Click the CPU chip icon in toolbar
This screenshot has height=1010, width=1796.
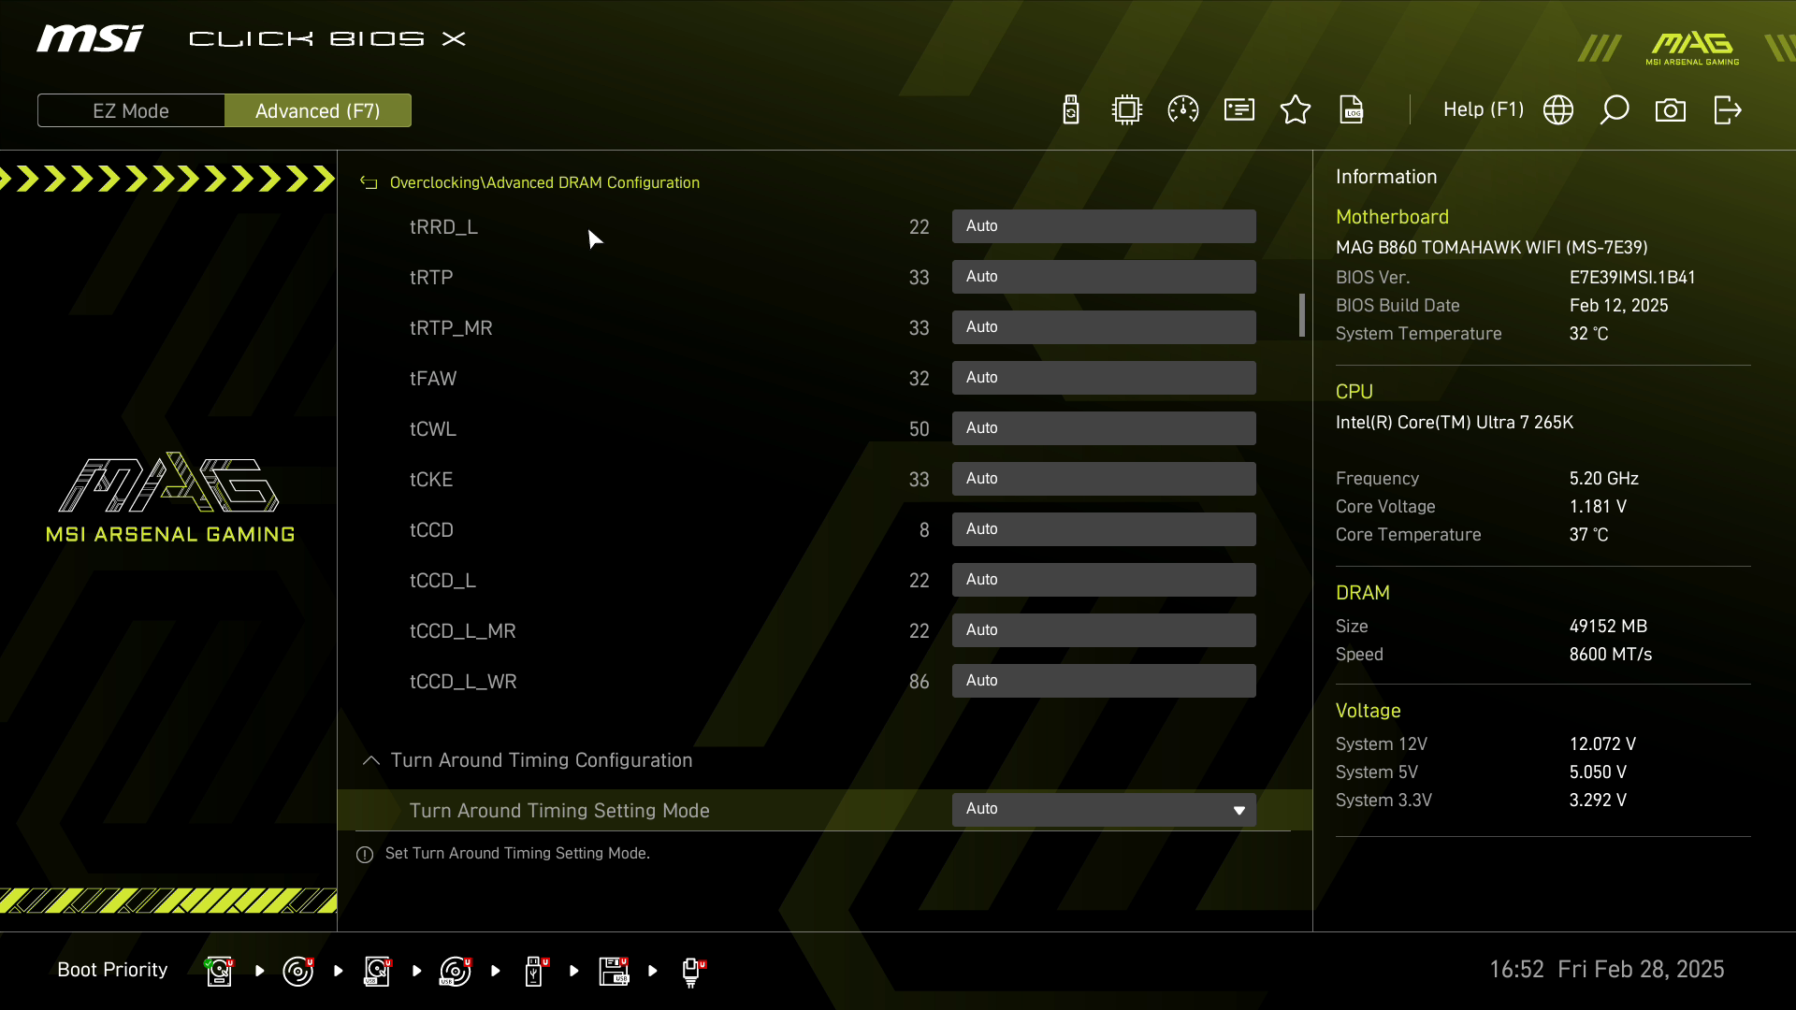pyautogui.click(x=1127, y=109)
